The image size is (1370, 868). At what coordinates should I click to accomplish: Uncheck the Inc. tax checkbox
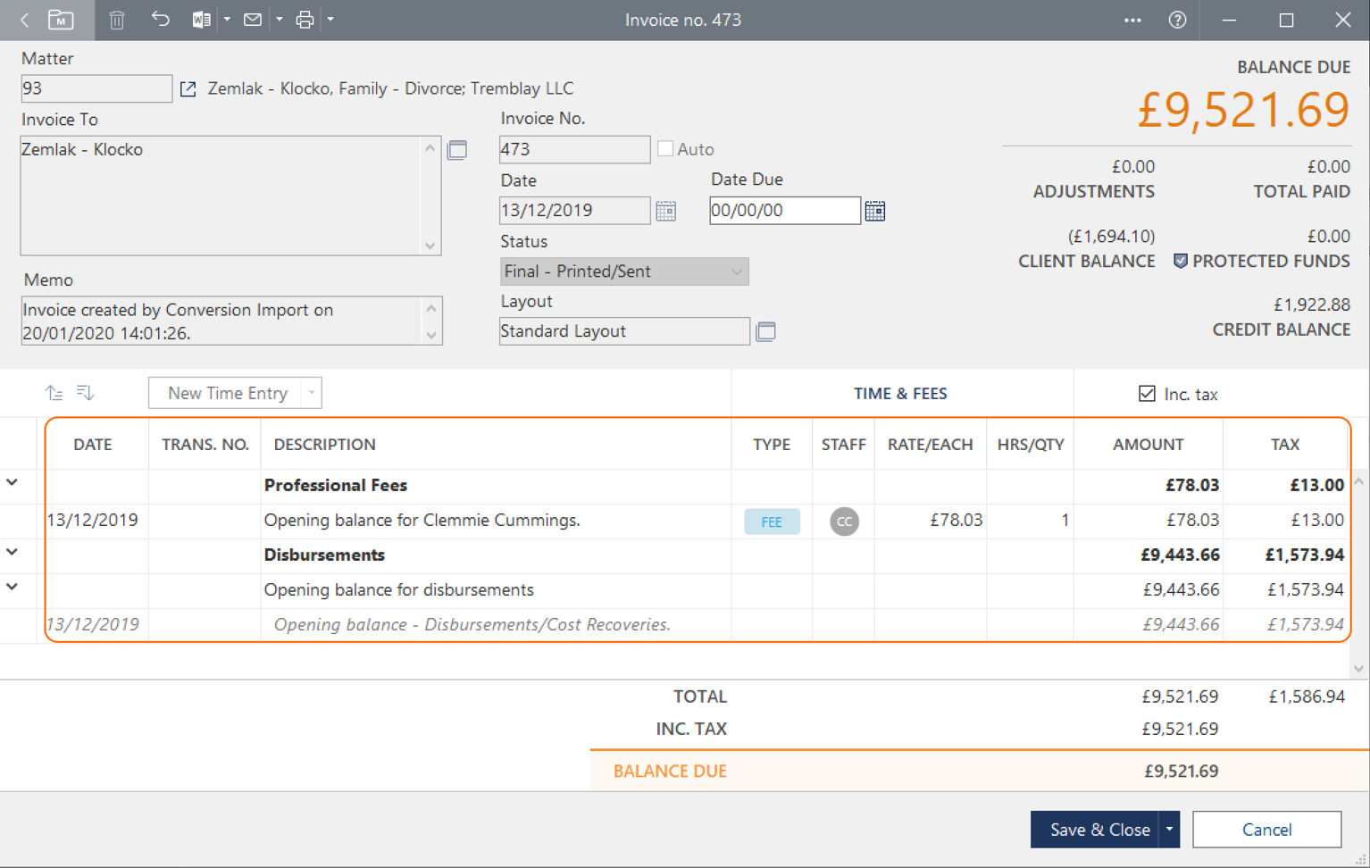(1147, 394)
